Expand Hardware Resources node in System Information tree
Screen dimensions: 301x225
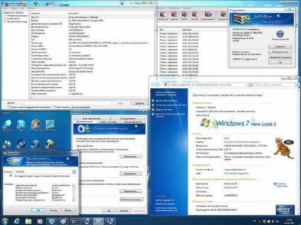[x=5, y=16]
